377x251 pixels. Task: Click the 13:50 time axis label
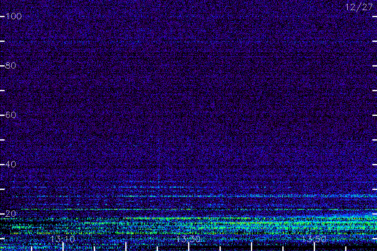pos(314,239)
